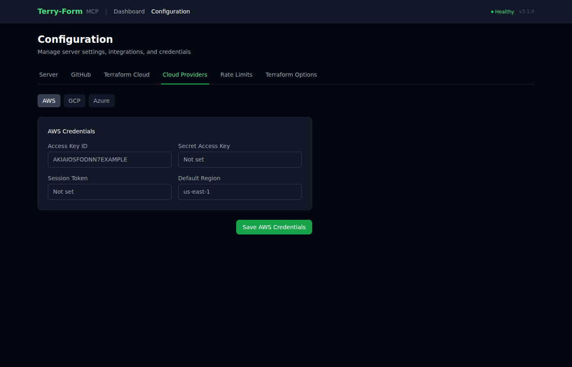Switch to the GitHub tab

point(81,75)
